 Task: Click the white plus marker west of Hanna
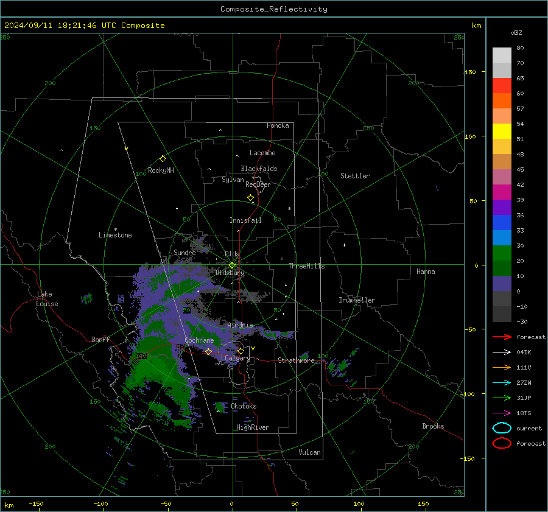(344, 245)
